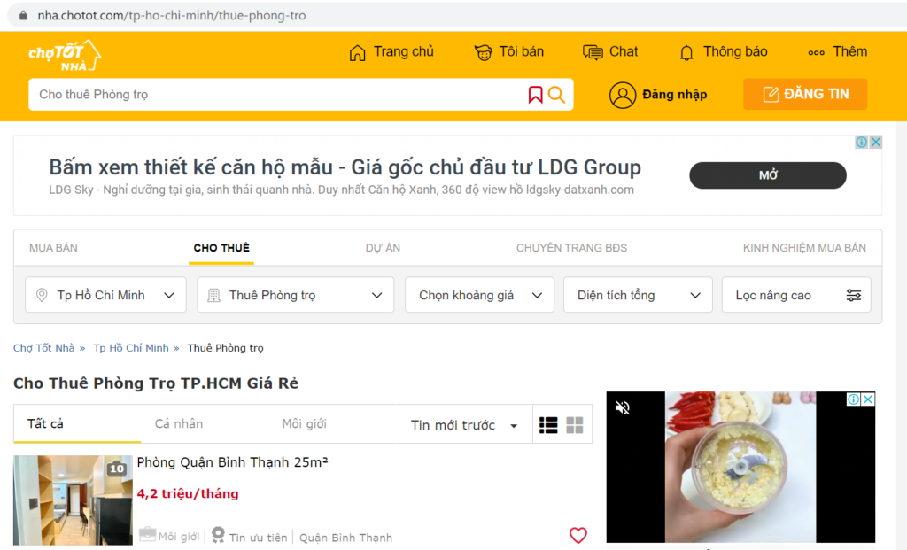Open the Bình Thạnh room listing thumbnail

pos(73,500)
